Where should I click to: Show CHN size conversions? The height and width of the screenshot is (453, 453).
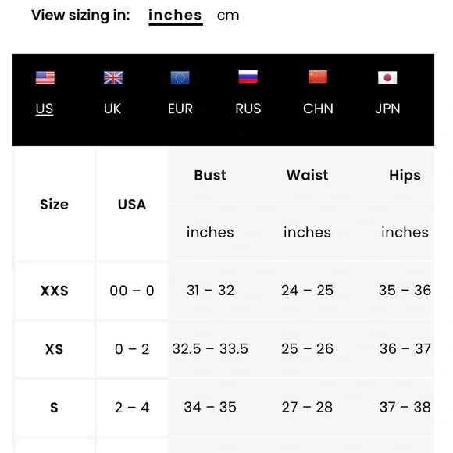[318, 109]
